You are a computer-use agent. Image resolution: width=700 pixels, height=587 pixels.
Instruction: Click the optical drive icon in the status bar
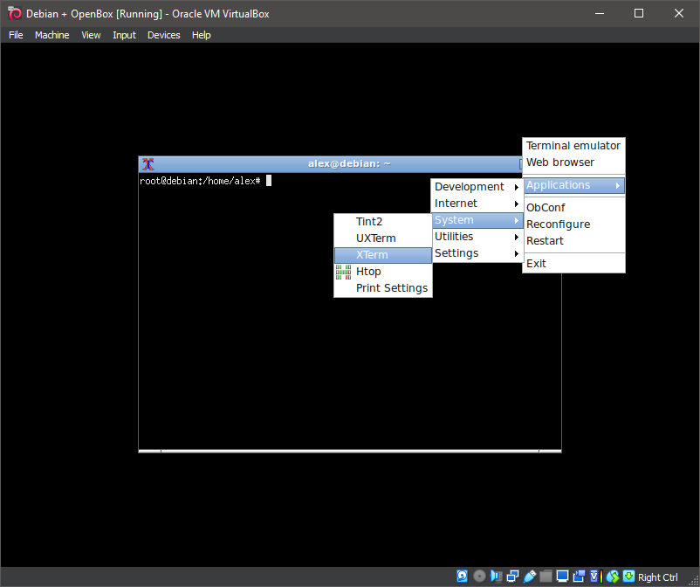[x=479, y=576]
